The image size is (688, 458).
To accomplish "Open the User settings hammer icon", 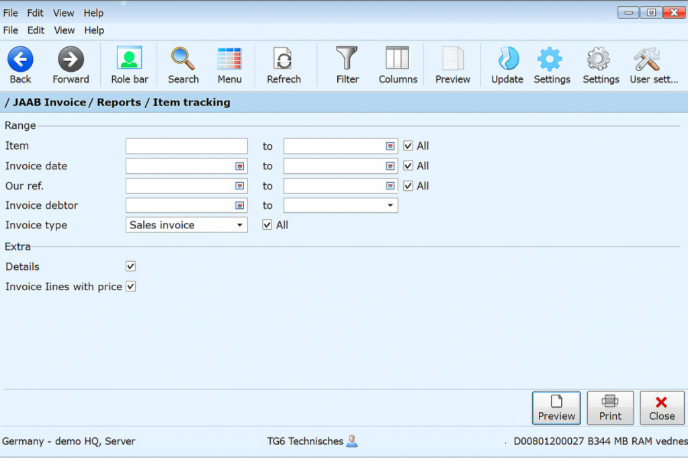I will [x=646, y=58].
